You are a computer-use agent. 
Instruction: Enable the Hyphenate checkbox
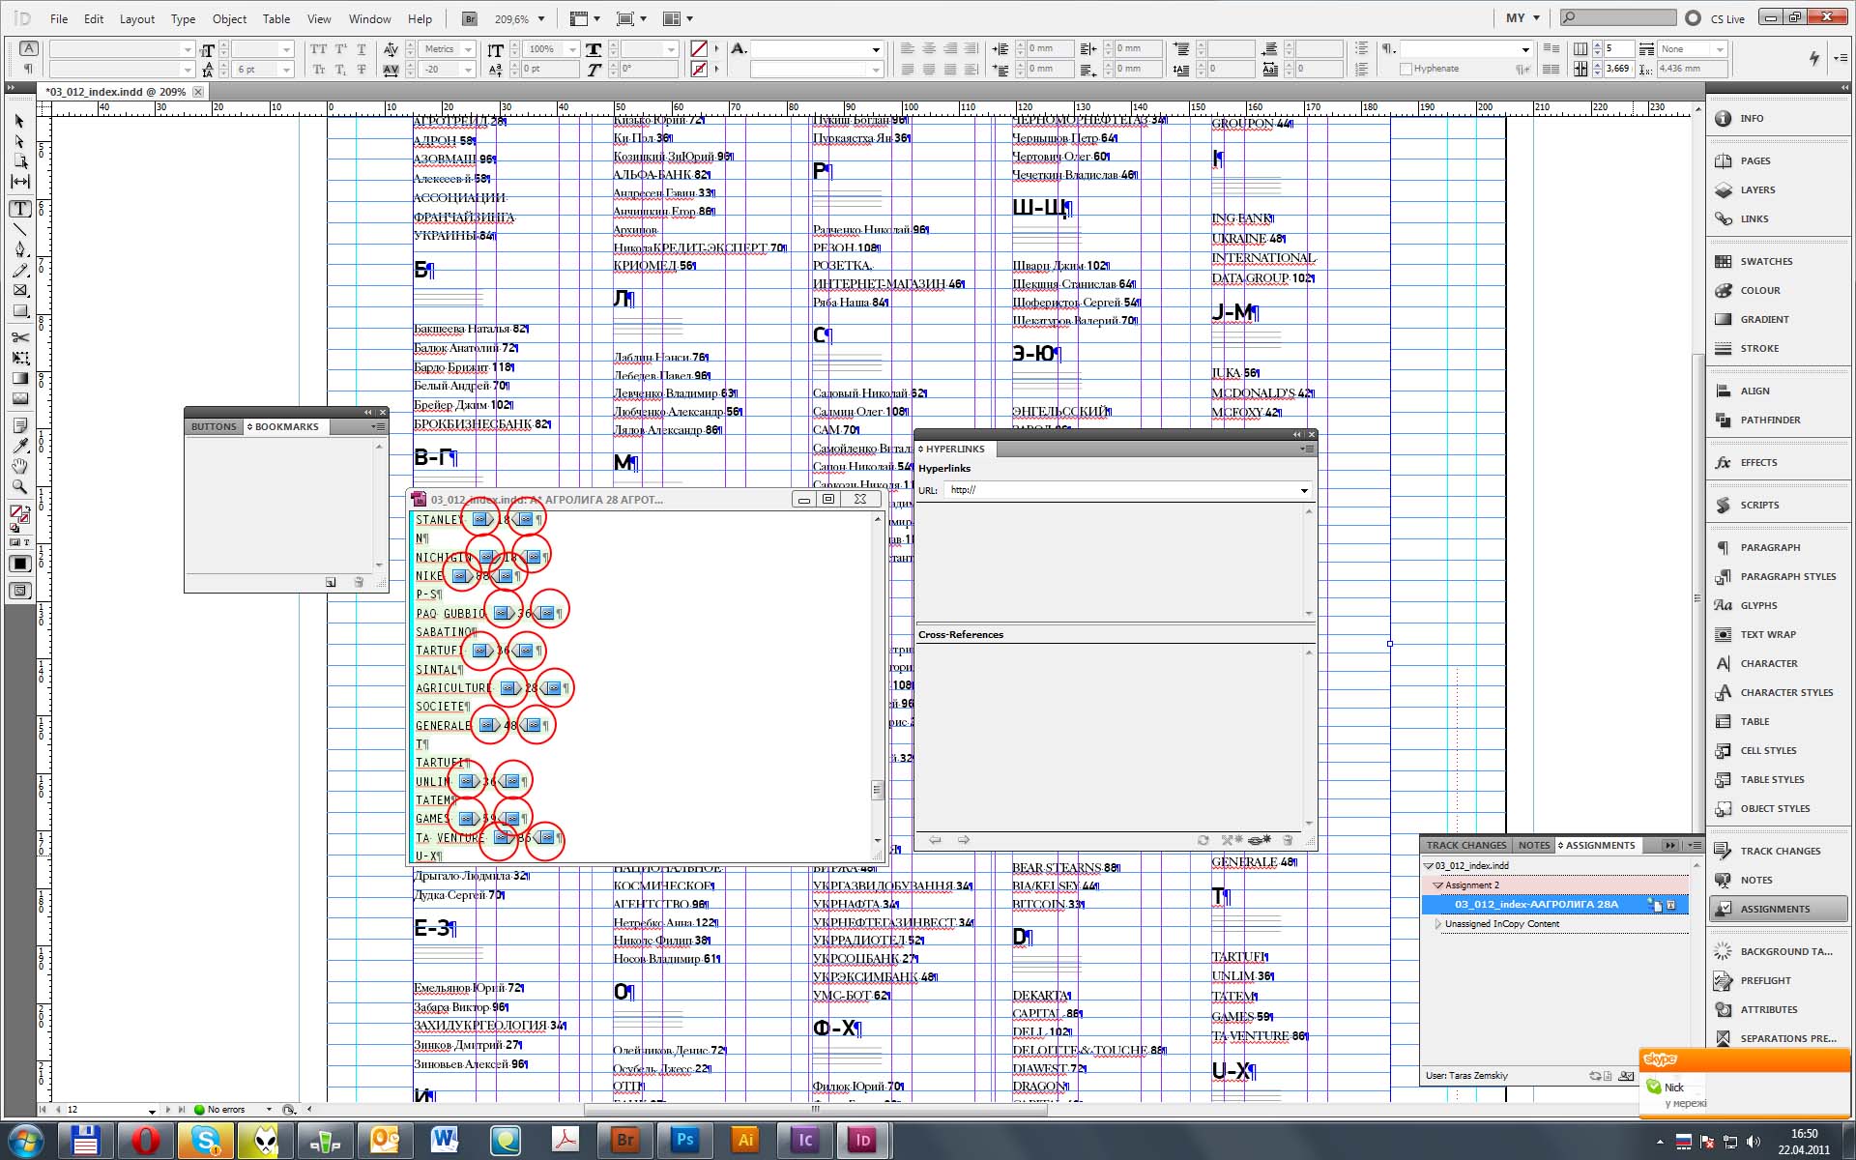tap(1406, 69)
